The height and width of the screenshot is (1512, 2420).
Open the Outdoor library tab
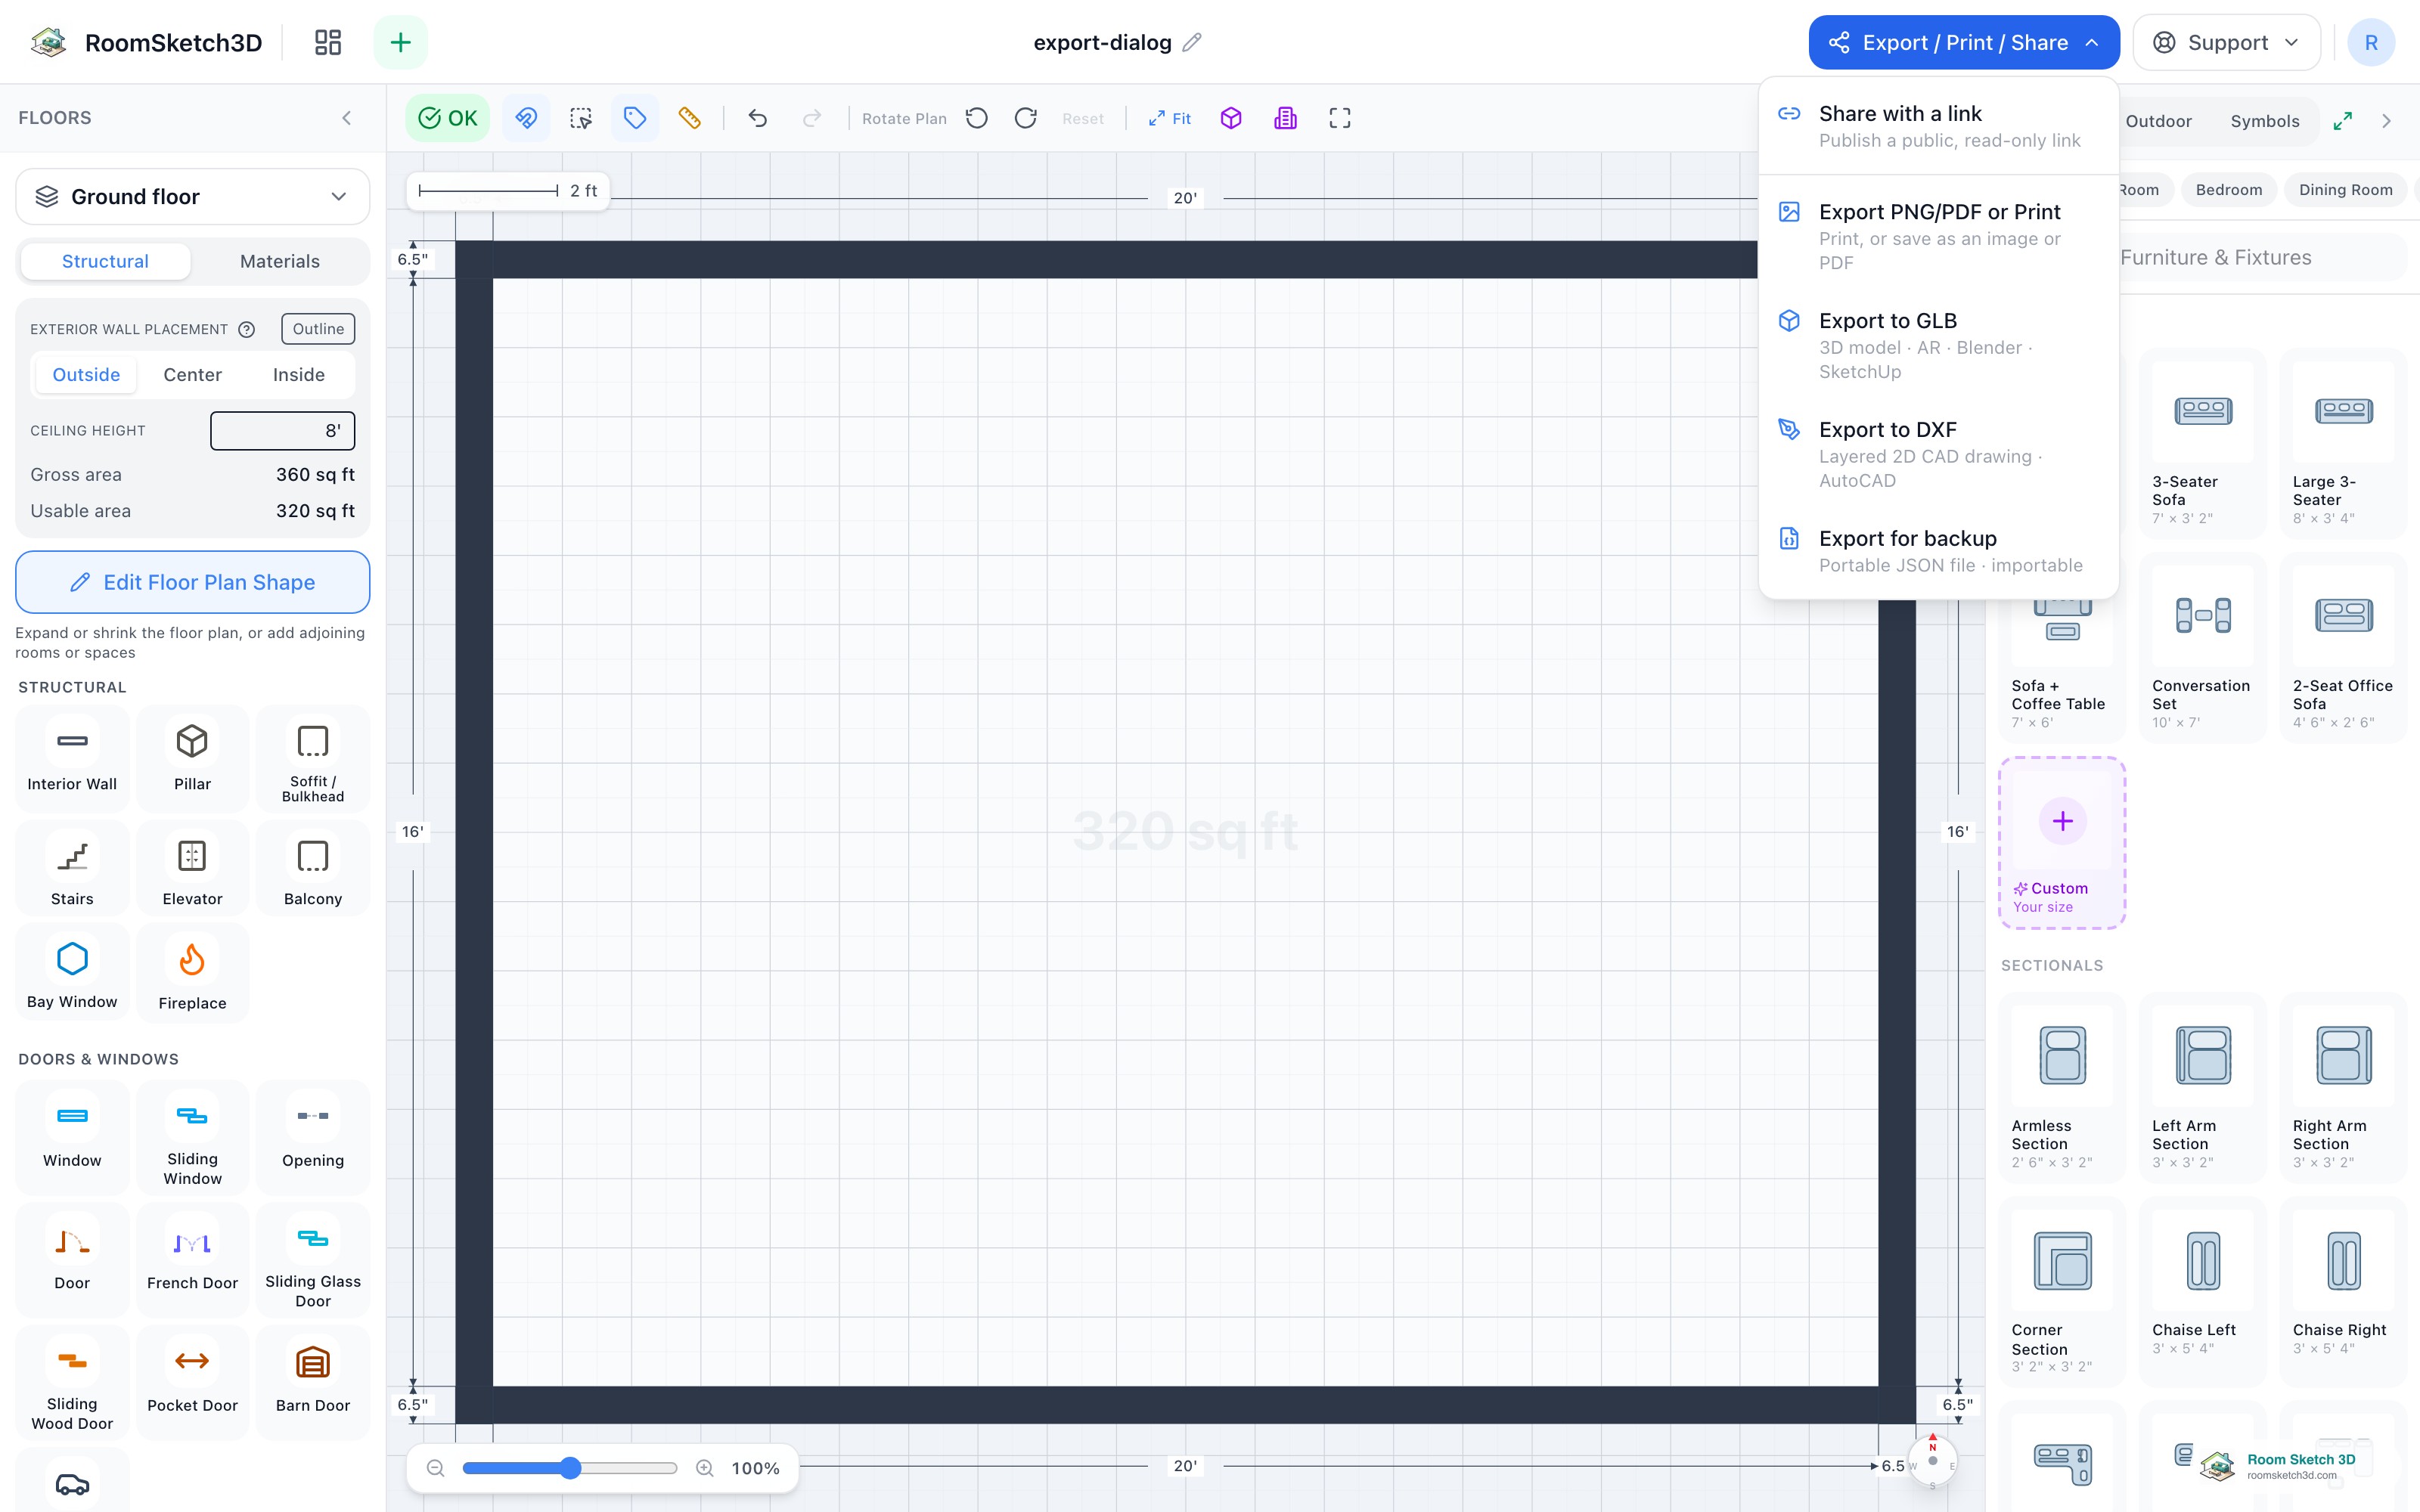2158,121
